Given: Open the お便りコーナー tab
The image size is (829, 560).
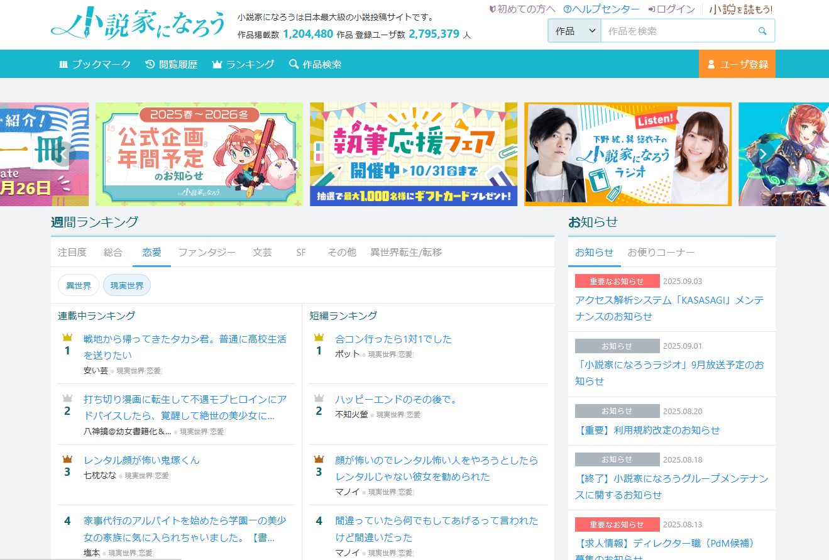Looking at the screenshot, I should [x=661, y=253].
